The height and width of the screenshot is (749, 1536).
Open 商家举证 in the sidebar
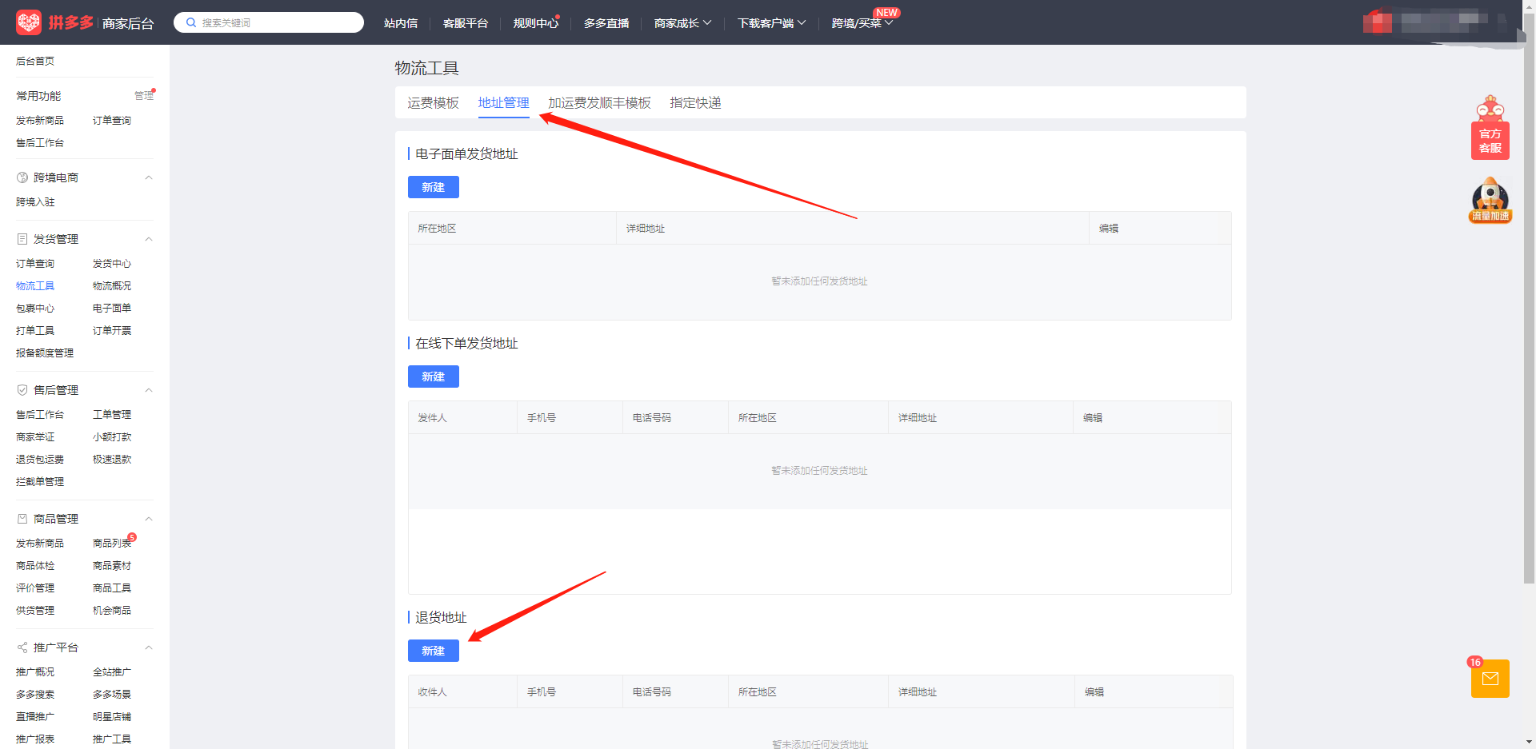[x=35, y=437]
